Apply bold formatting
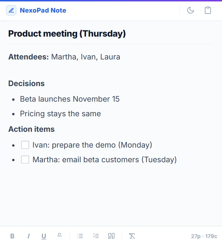 pos(12,236)
